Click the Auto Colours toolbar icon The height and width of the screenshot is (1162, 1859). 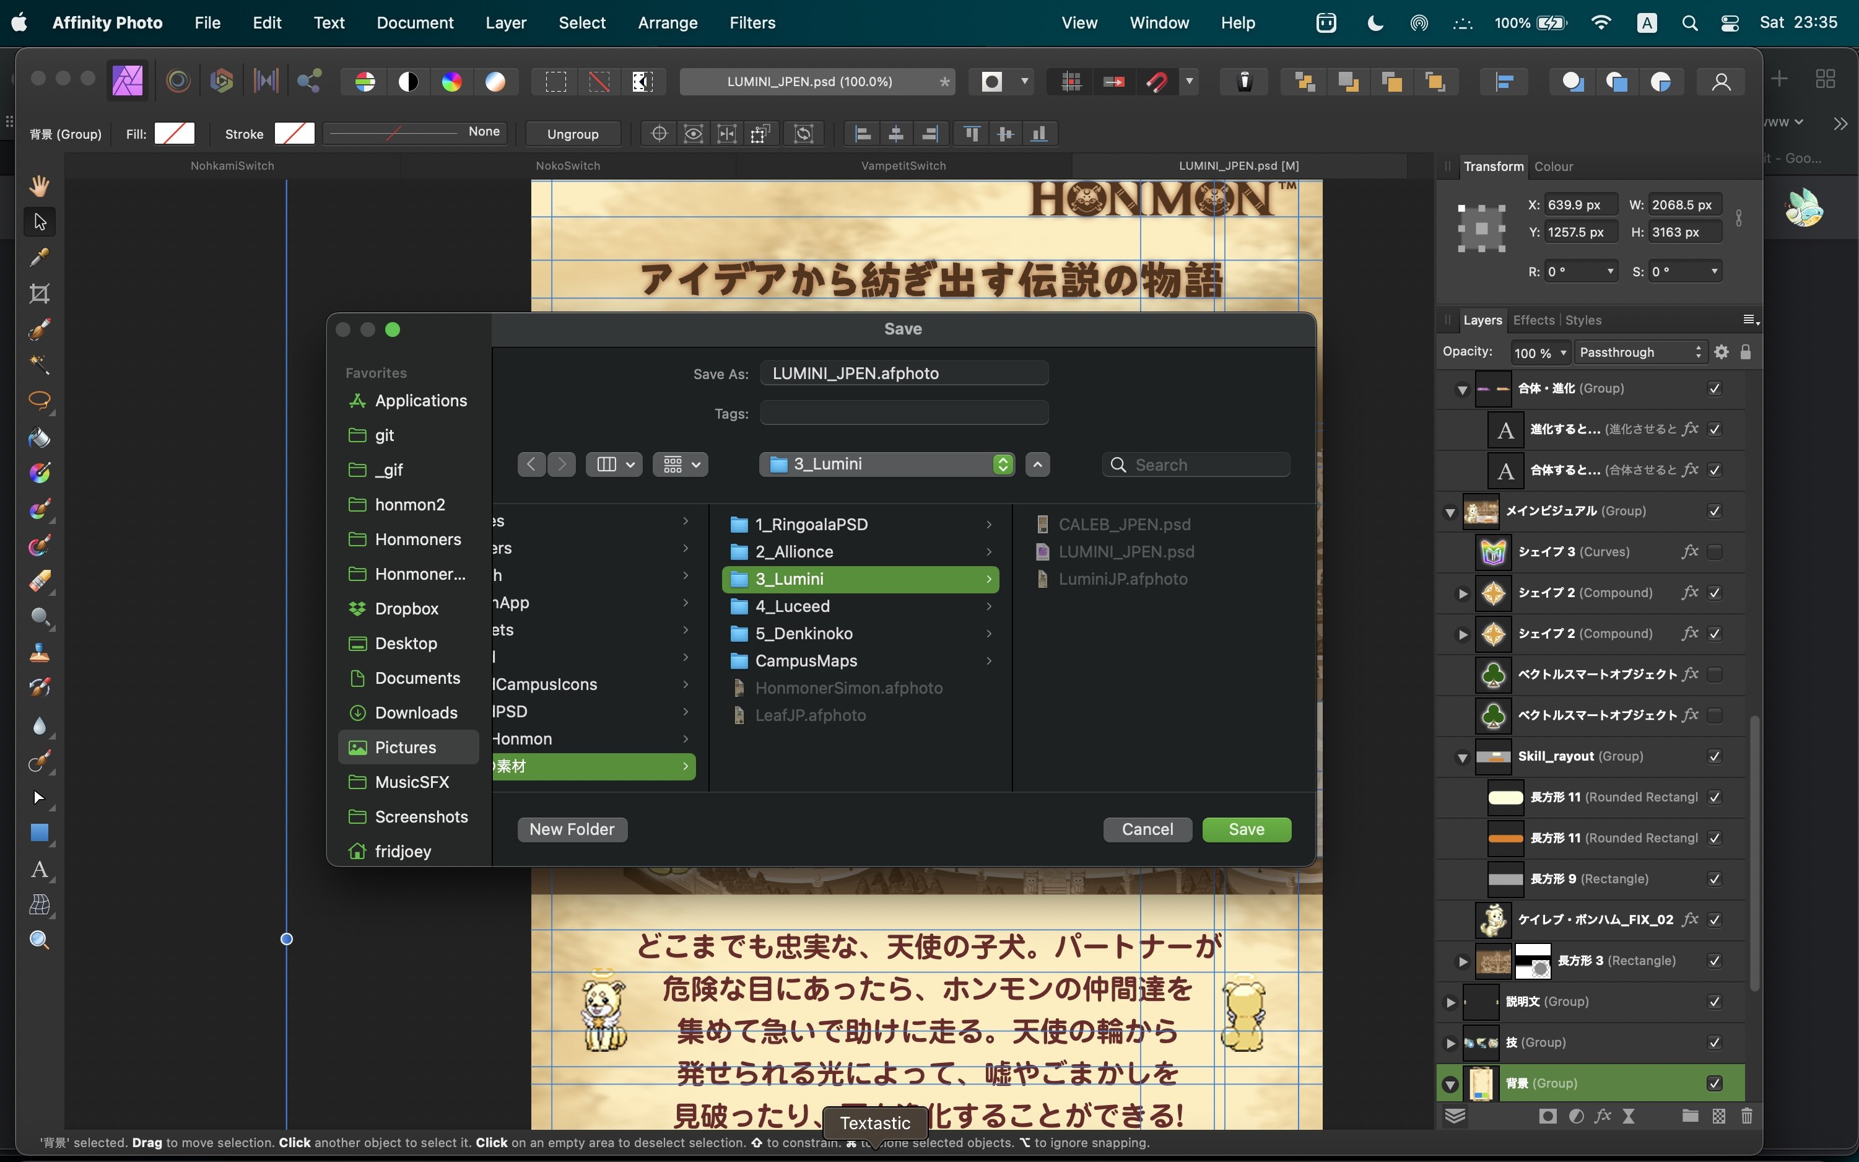click(451, 82)
